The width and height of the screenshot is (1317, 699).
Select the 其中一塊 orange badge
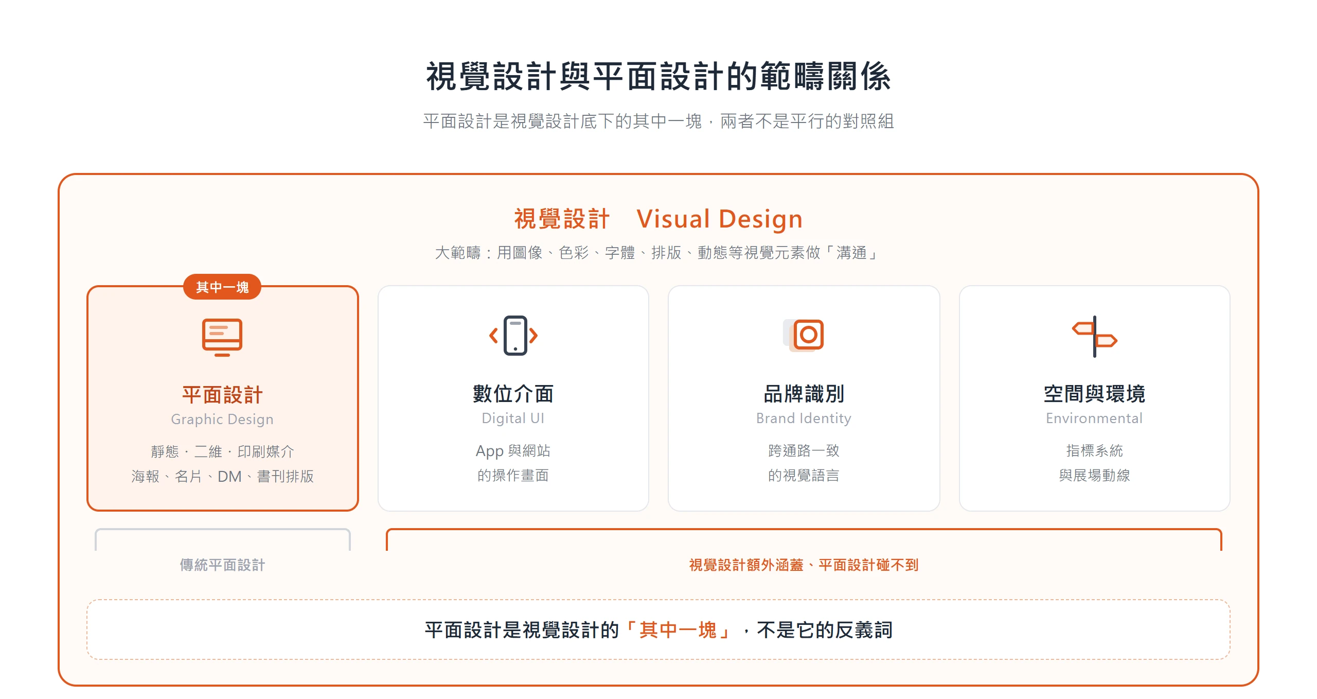(x=222, y=287)
